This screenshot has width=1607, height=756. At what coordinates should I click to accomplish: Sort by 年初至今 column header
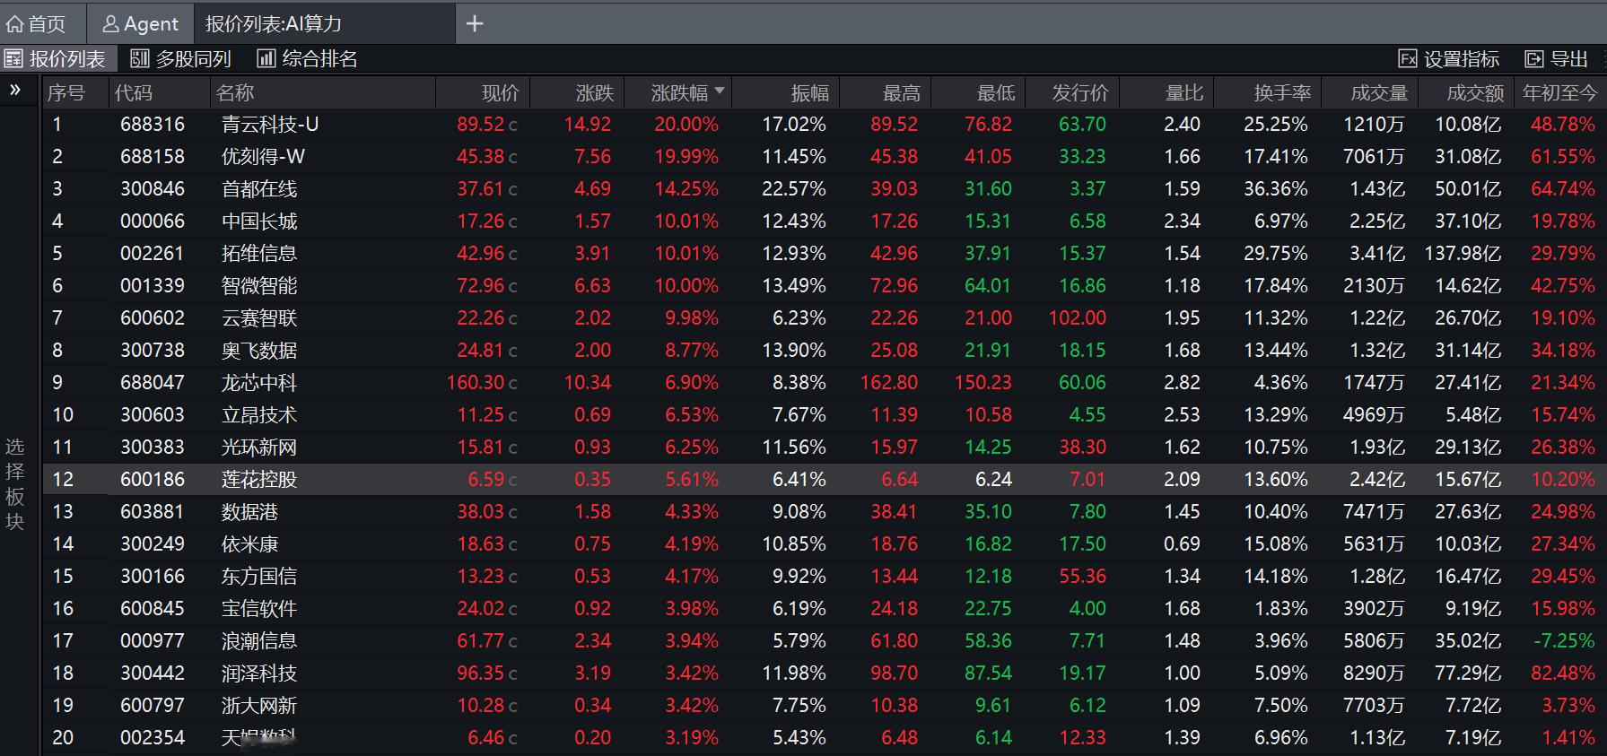(x=1559, y=92)
